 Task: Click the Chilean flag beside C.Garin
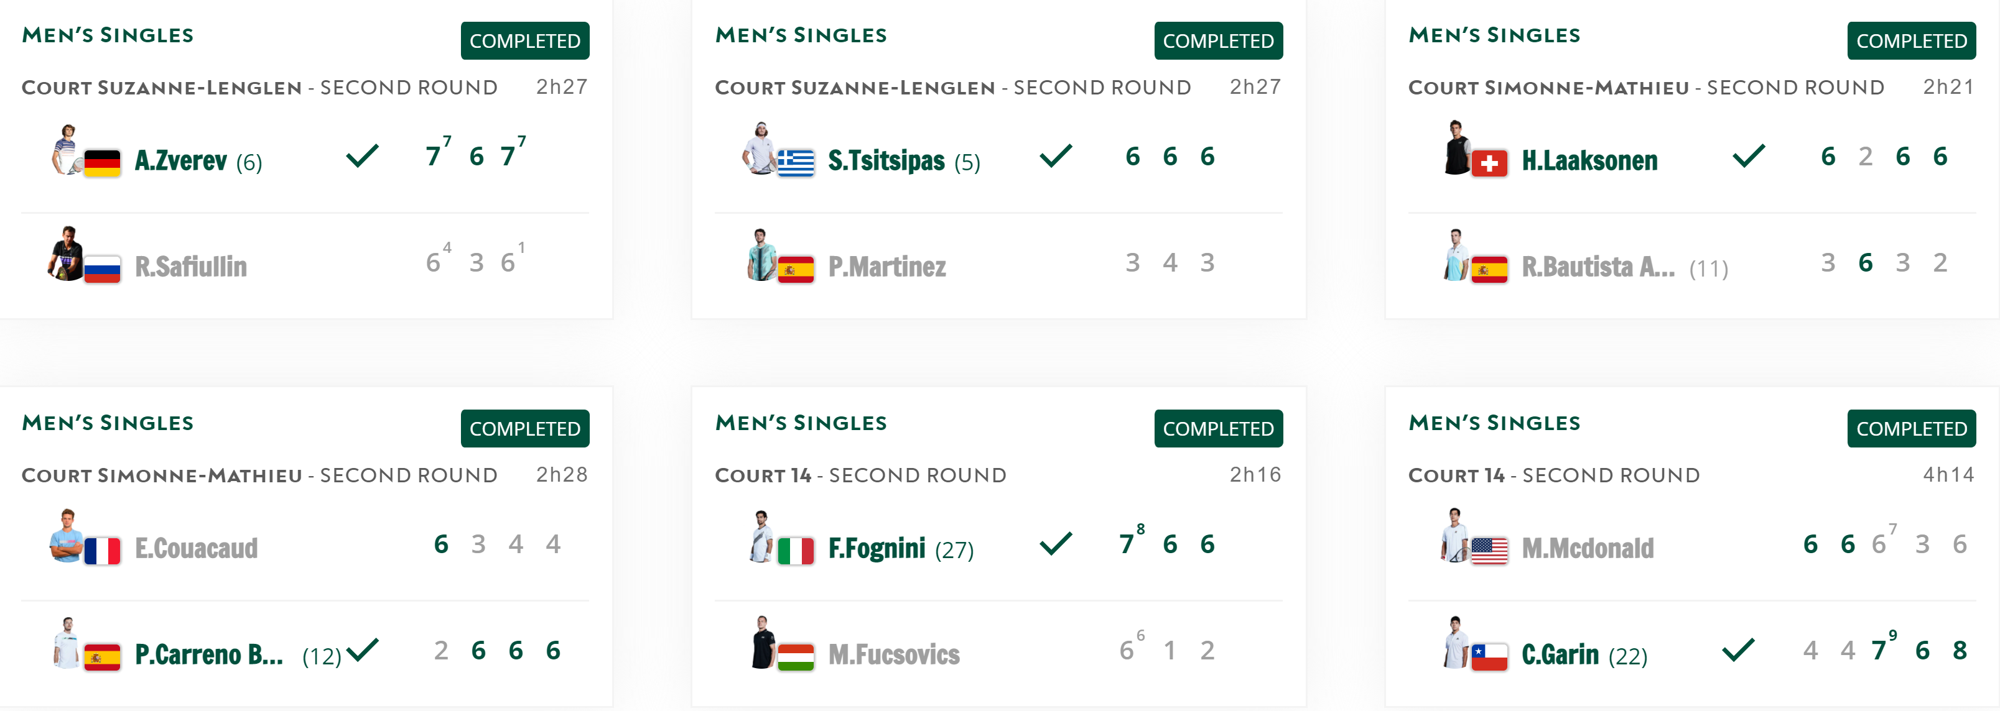pos(1489,657)
